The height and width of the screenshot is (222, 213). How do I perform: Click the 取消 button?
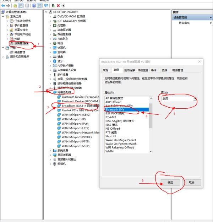192,182
